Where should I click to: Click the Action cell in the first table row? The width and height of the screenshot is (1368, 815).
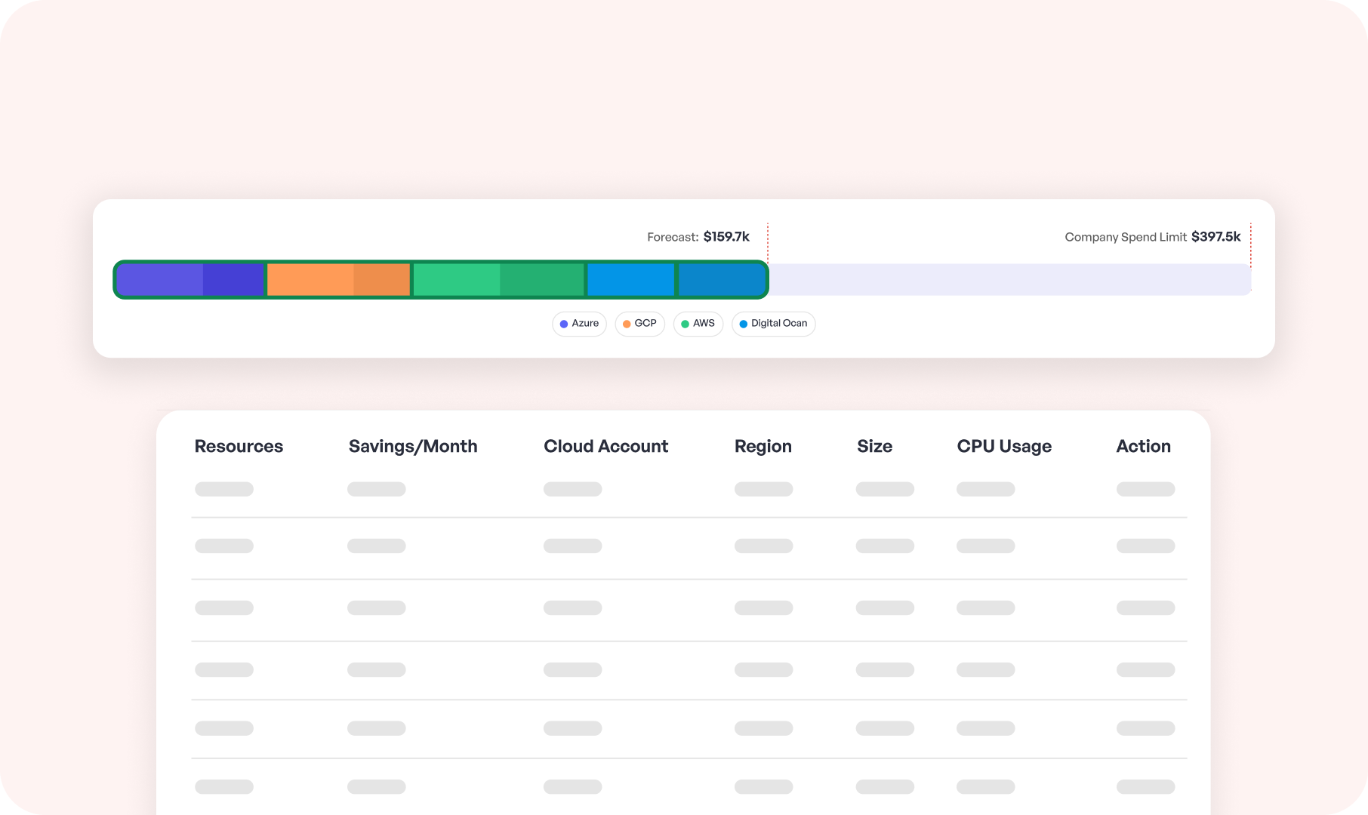click(1145, 489)
